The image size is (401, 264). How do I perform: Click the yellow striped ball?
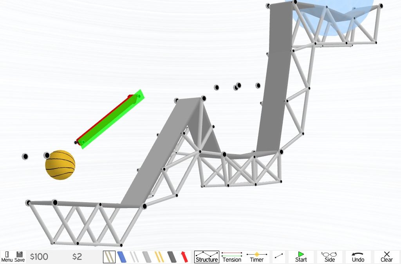click(60, 165)
